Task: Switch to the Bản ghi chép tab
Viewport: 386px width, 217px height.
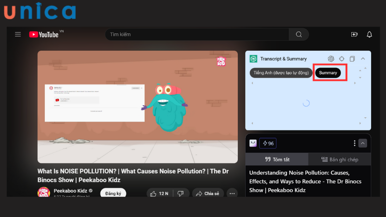Action: point(340,160)
